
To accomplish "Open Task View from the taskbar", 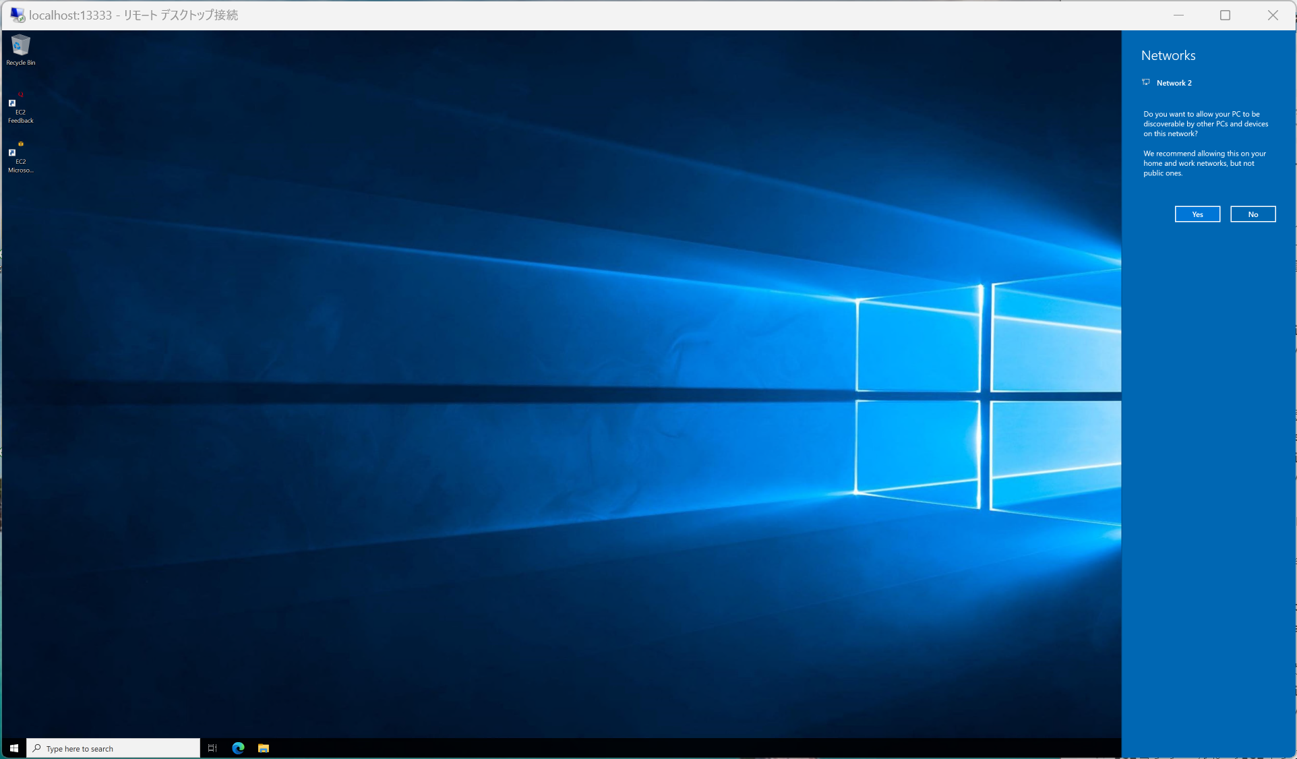I will tap(212, 748).
